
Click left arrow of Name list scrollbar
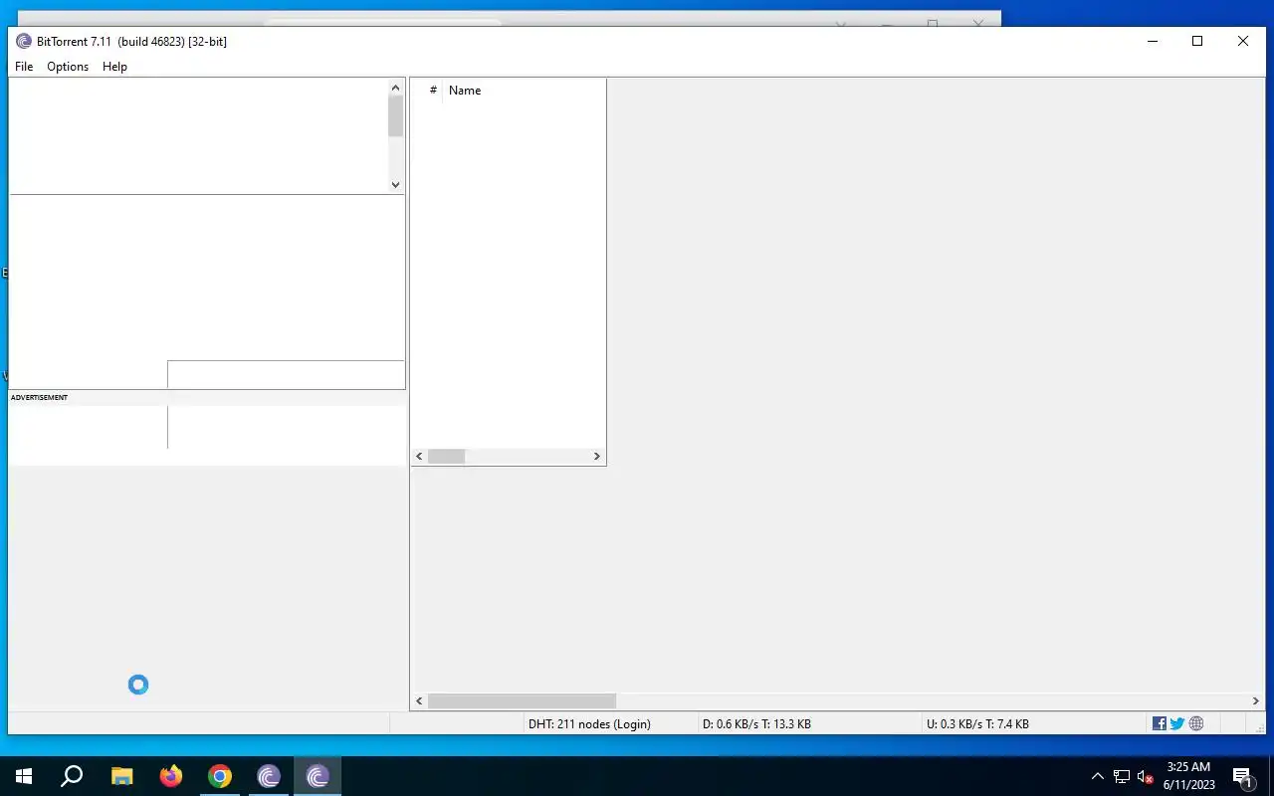(x=419, y=457)
